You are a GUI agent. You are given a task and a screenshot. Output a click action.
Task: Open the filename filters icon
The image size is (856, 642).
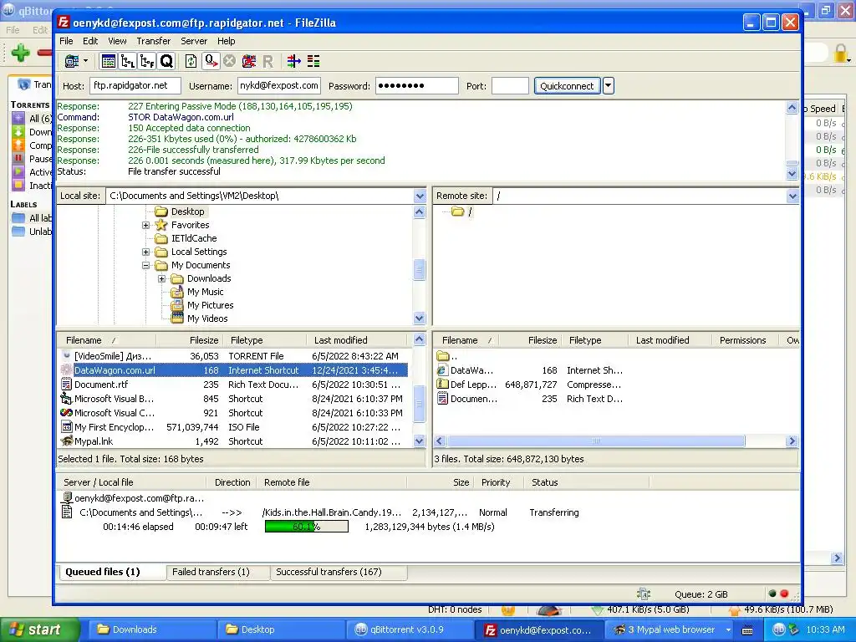pos(293,61)
